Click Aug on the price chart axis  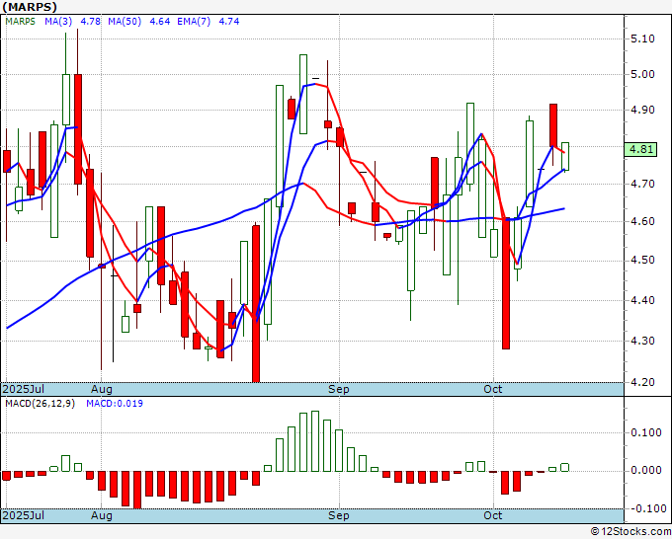tap(102, 390)
